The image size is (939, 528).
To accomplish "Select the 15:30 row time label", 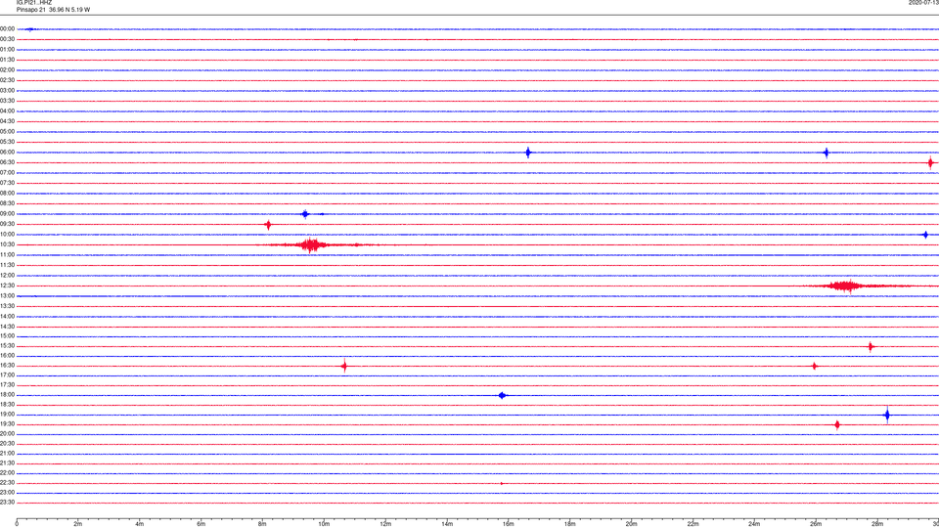I will click(7, 346).
